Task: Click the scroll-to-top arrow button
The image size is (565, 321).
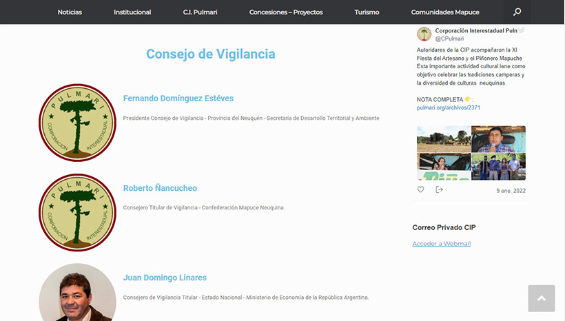Action: coord(541,298)
